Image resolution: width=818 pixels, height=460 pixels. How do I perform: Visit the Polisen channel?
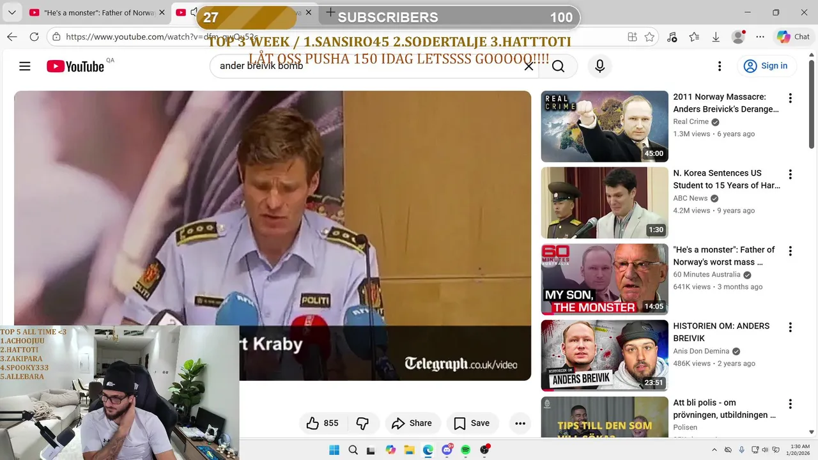click(x=685, y=427)
